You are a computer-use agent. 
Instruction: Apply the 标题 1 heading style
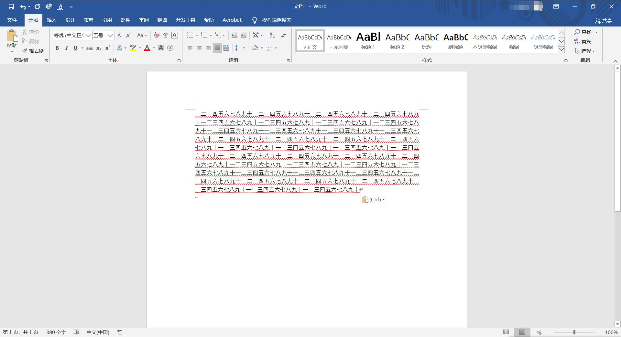(368, 41)
